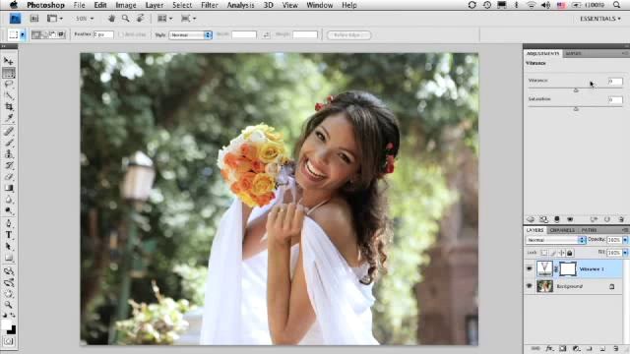The height and width of the screenshot is (354, 630).
Task: Toggle the Anti-alias checkbox
Action: [120, 35]
